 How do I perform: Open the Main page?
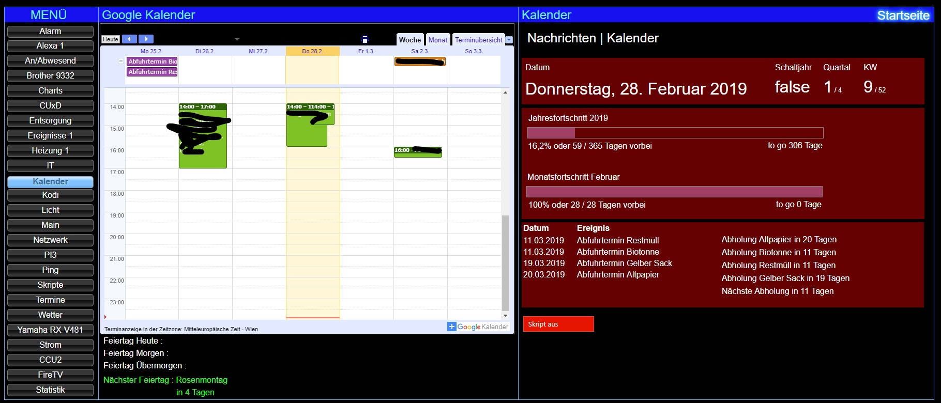coord(50,225)
